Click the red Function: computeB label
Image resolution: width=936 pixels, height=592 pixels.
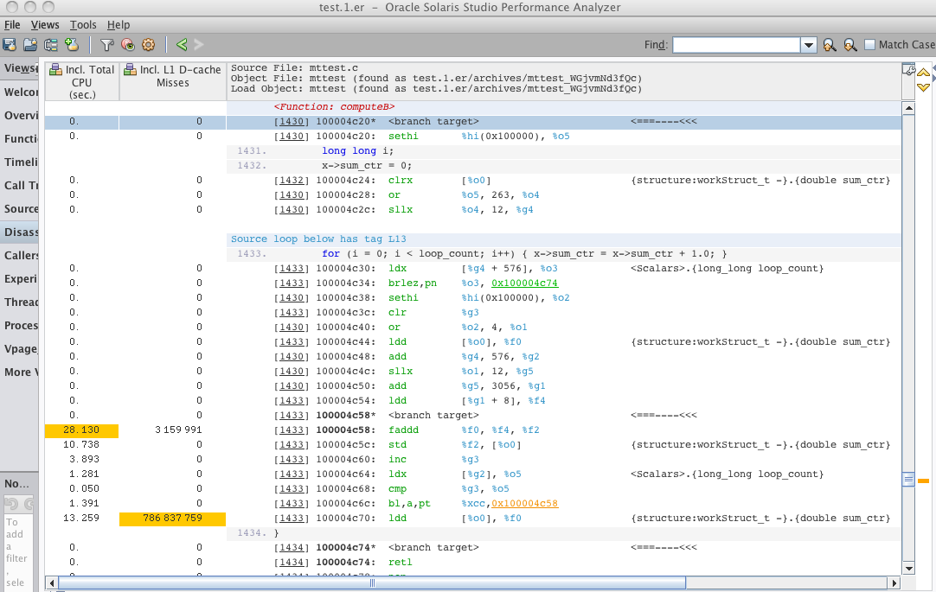[334, 106]
